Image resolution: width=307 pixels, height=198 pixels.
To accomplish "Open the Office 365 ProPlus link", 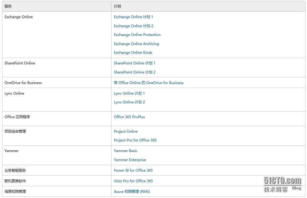I will (x=129, y=117).
